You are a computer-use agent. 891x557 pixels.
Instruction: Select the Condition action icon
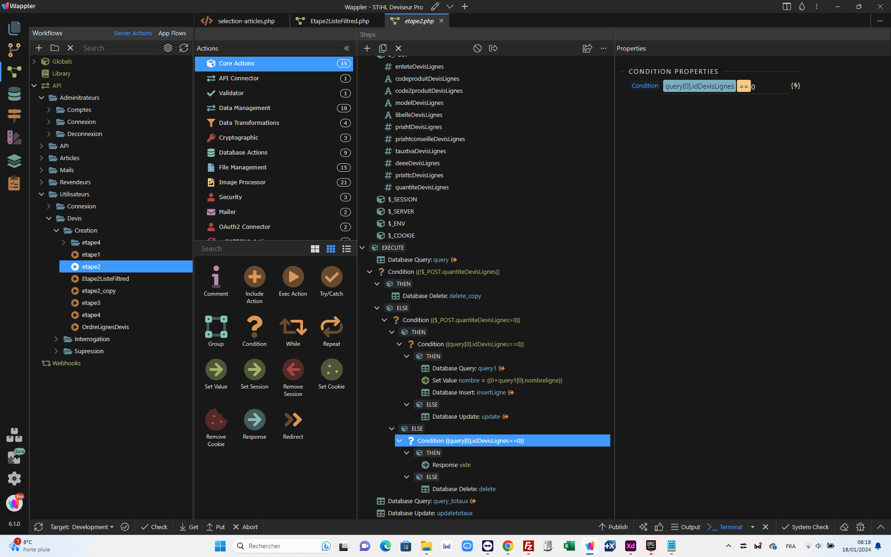(254, 327)
